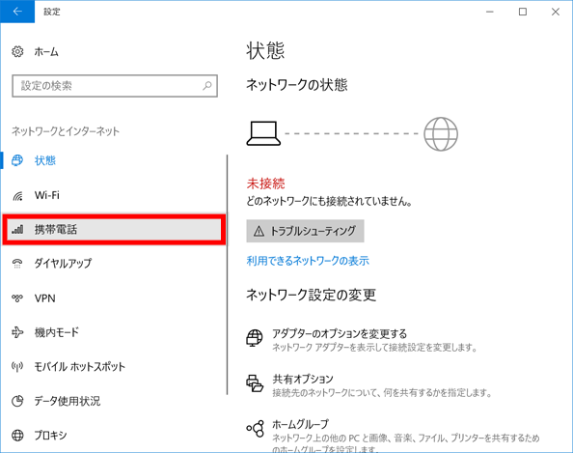
Task: Open ホーム settings via gear icon
Action: [17, 51]
